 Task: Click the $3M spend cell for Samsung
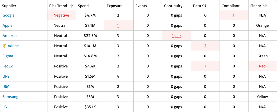pos(90,96)
